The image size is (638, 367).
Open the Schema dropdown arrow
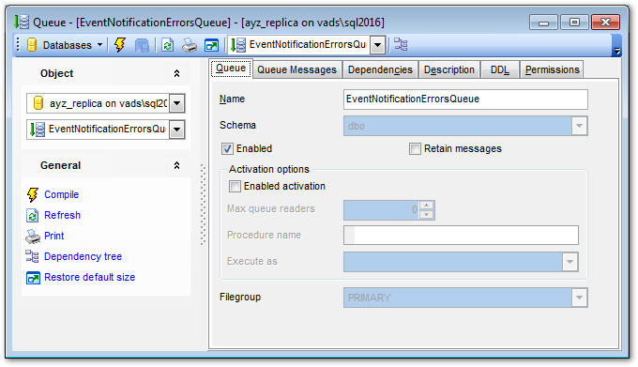point(579,126)
